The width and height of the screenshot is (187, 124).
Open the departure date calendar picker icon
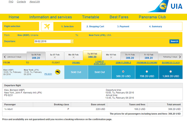[x=72, y=41]
